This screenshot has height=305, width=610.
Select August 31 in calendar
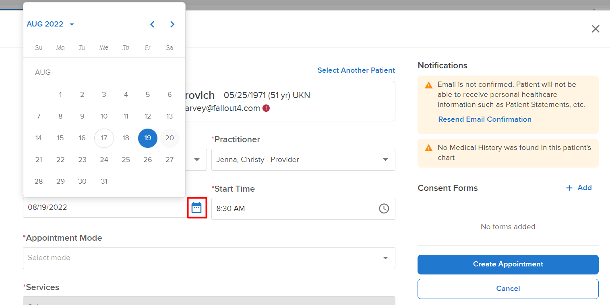104,182
